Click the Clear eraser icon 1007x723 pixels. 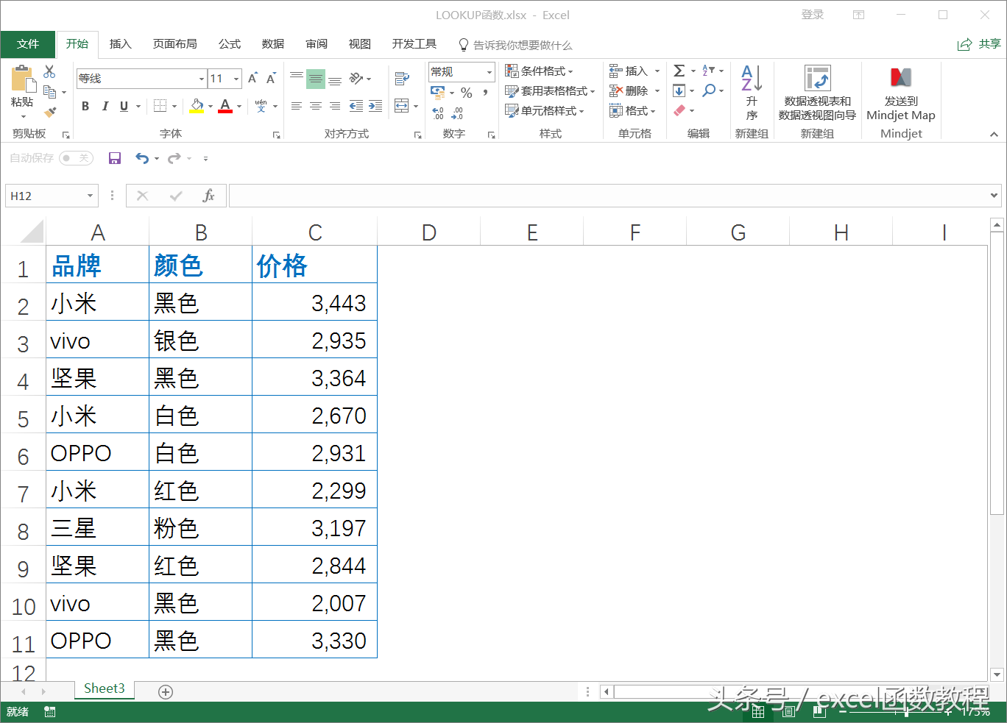pyautogui.click(x=679, y=110)
